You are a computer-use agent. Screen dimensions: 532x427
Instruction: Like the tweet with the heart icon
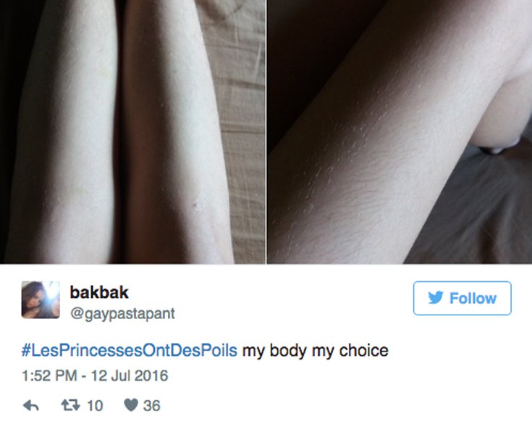(x=131, y=405)
